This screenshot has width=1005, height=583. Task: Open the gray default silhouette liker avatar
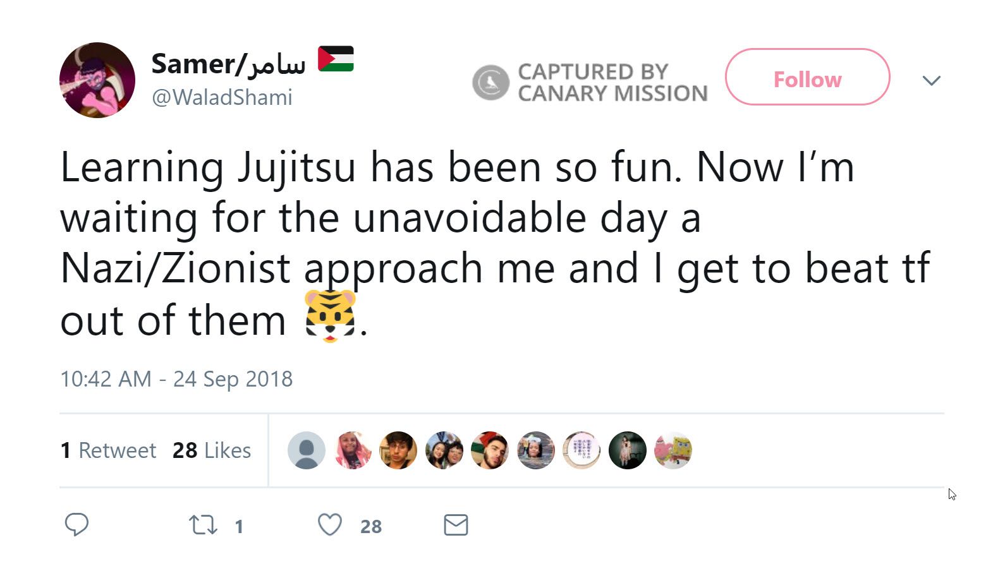point(307,450)
